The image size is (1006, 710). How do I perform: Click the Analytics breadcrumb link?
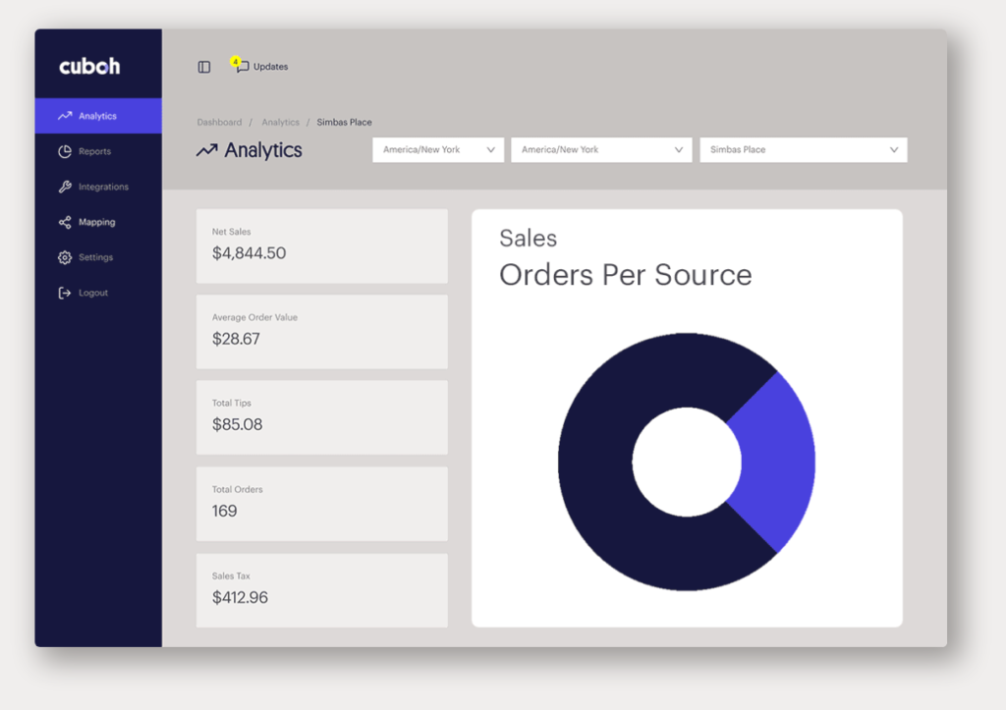tap(280, 123)
